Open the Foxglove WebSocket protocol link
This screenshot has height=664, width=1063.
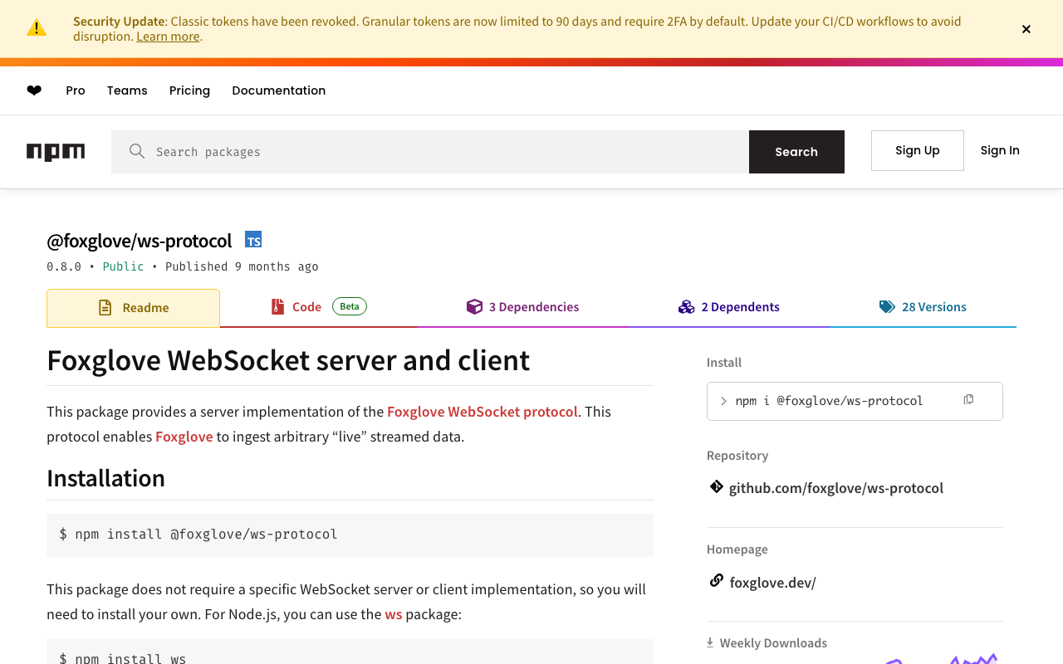(483, 412)
